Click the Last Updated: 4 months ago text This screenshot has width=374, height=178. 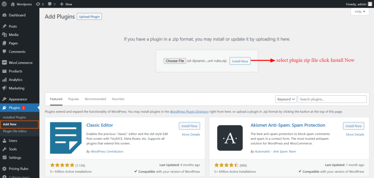point(180,165)
